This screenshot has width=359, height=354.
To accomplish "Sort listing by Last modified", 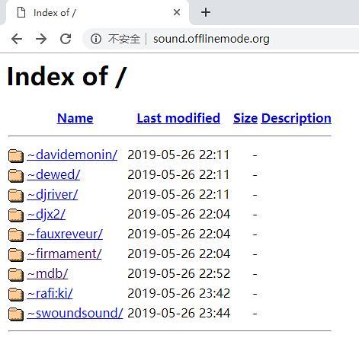I will [x=178, y=118].
